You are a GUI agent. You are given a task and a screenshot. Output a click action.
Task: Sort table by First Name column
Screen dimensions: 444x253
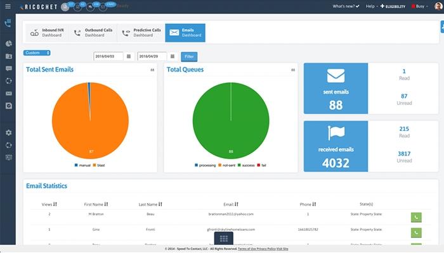pyautogui.click(x=96, y=204)
